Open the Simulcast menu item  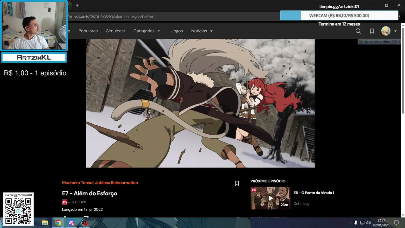pyautogui.click(x=115, y=31)
